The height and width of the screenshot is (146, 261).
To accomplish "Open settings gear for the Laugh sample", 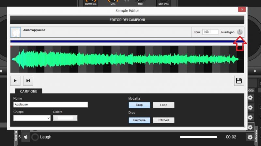I will pyautogui.click(x=250, y=137).
